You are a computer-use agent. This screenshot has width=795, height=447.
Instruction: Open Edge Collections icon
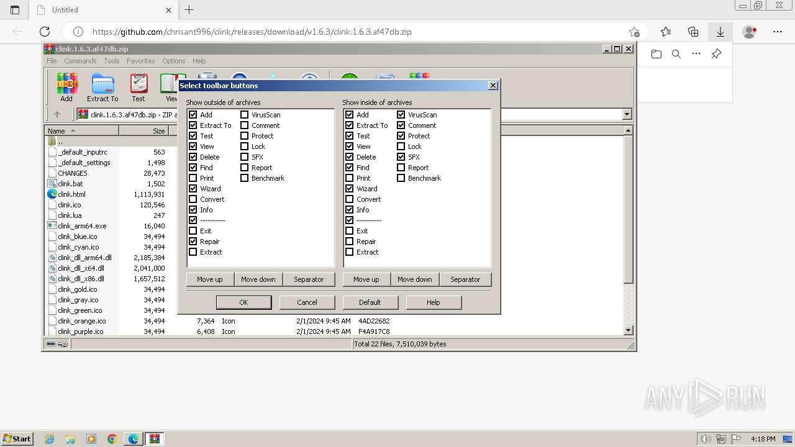(x=693, y=32)
